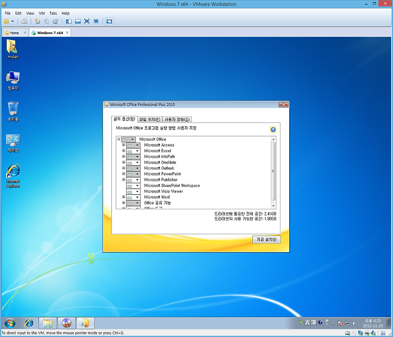Open Microsoft Outlook install option dropdown
Viewport: 393px width, 337px height.
[x=133, y=168]
